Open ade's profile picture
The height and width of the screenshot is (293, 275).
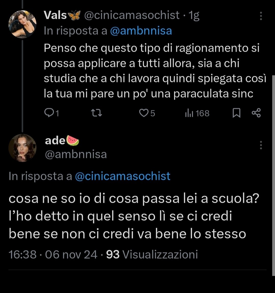[22, 148]
